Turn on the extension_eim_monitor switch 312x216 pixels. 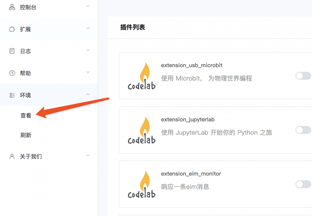pos(303,184)
